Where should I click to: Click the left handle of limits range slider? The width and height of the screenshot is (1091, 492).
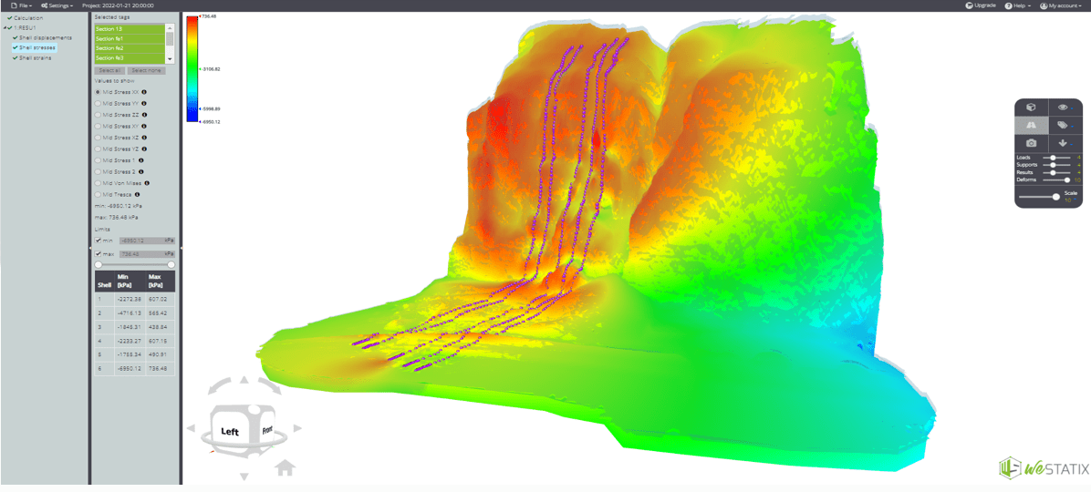click(99, 265)
